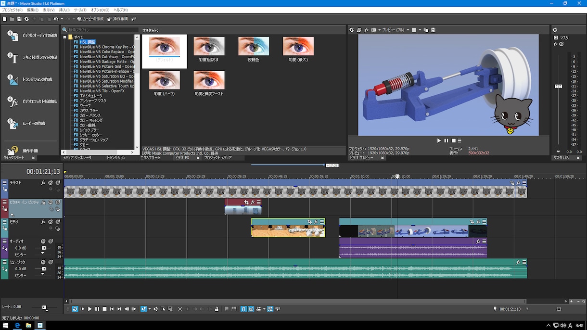Screen dimensions: 587x330
Task: Click the ビデオエフェクトを追加 quick start step
Action: (x=32, y=102)
